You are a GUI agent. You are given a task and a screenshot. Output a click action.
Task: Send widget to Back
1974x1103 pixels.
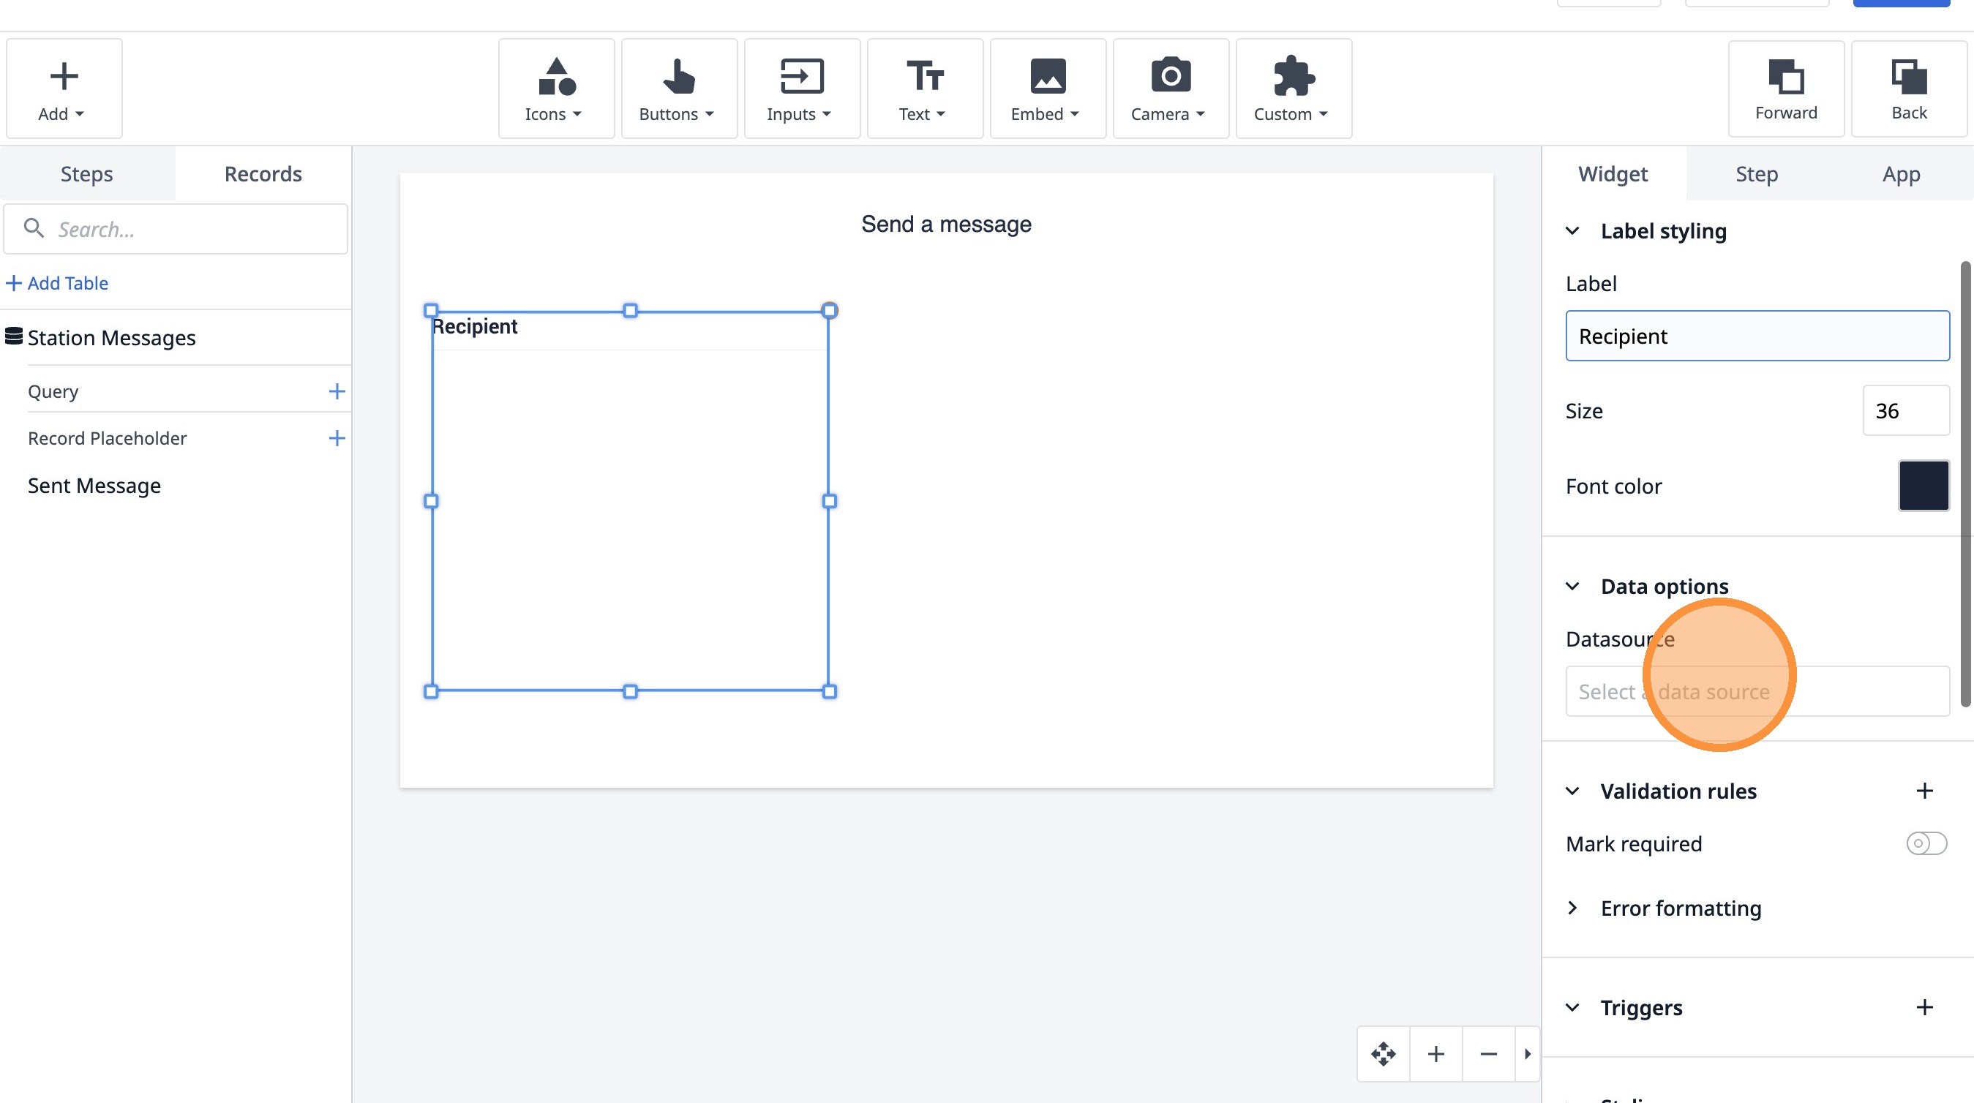point(1908,89)
